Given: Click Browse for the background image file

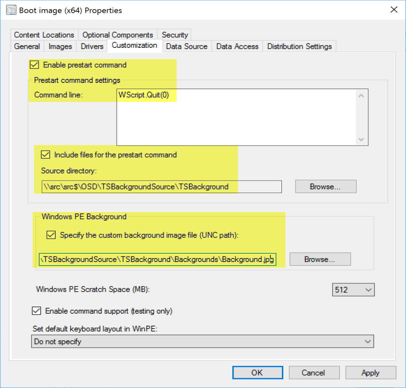Looking at the screenshot, I should (320, 259).
